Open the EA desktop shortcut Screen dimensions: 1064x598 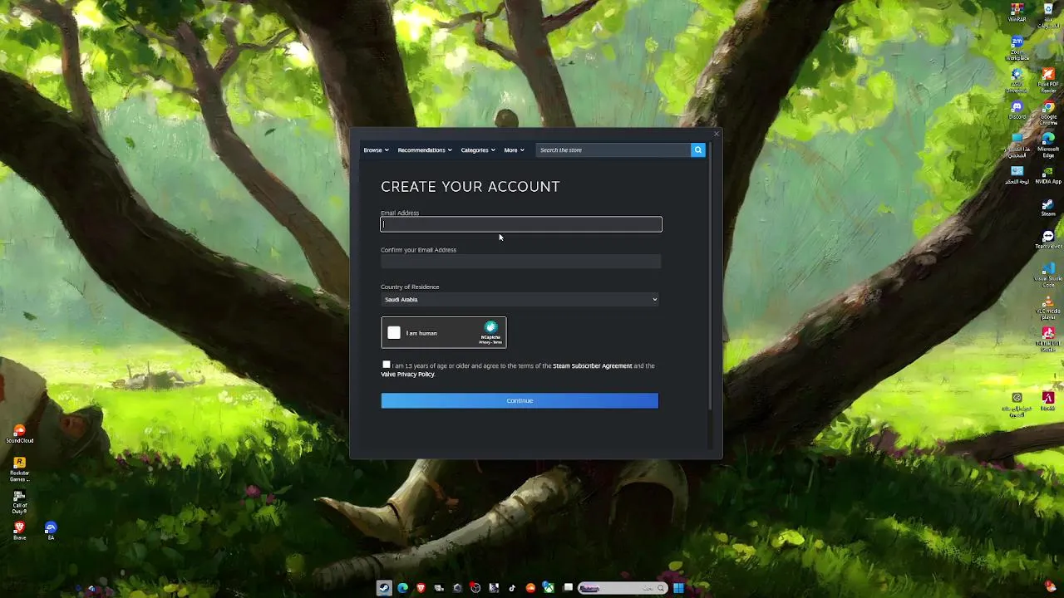51,530
